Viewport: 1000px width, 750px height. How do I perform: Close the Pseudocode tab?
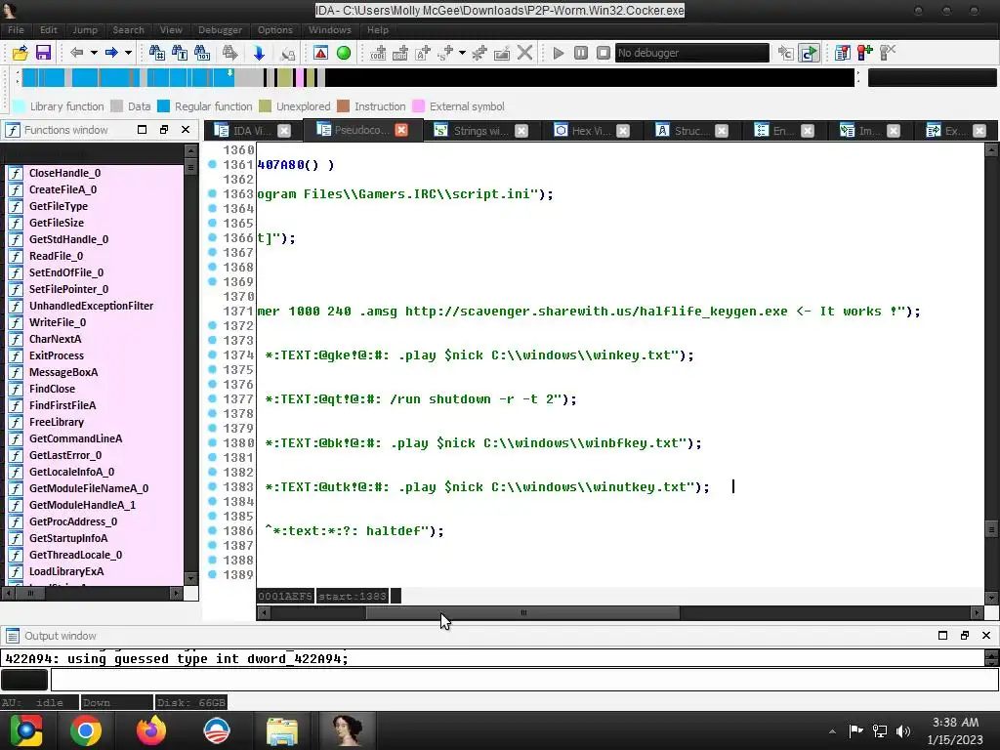[x=401, y=130]
